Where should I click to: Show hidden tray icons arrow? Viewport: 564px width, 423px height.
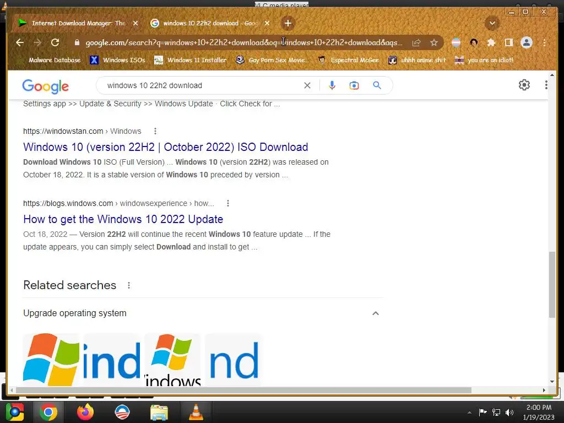point(469,413)
